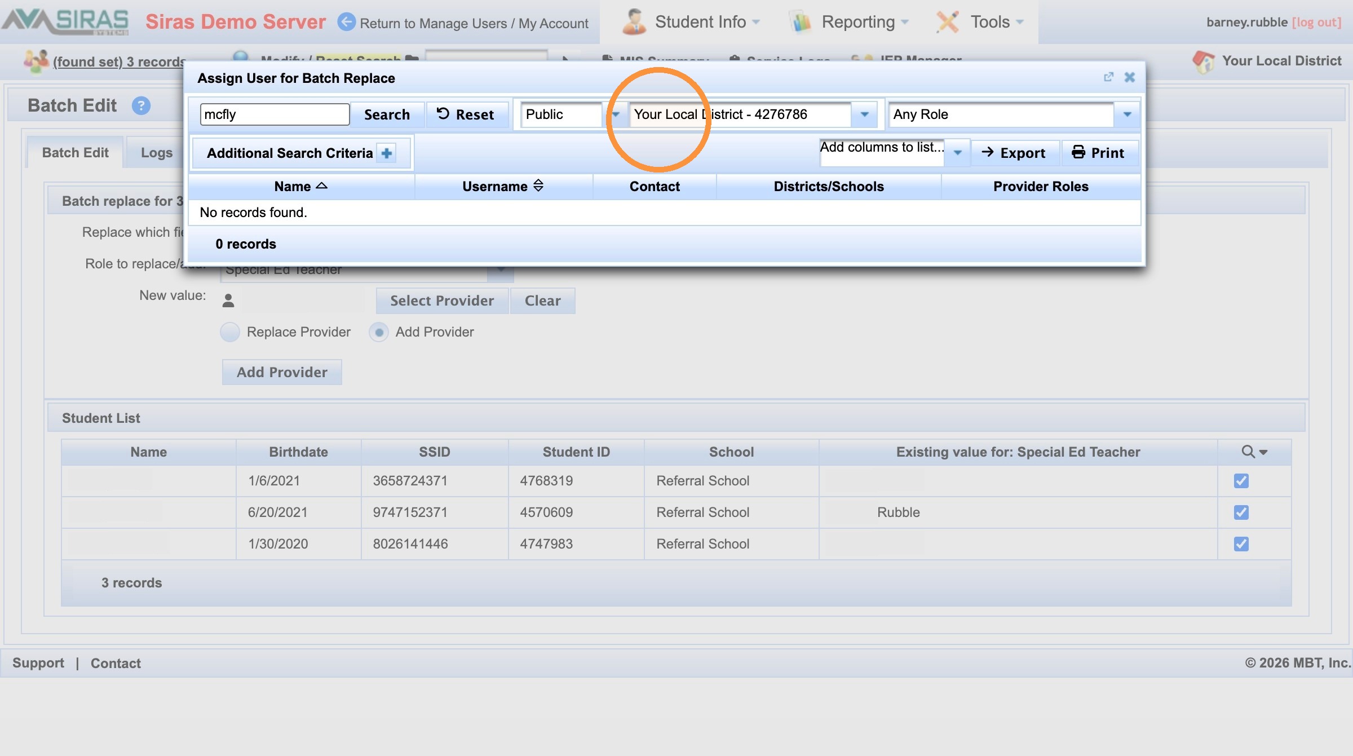
Task: Uncheck the student with birthdate 1/30/2020
Action: click(x=1241, y=544)
